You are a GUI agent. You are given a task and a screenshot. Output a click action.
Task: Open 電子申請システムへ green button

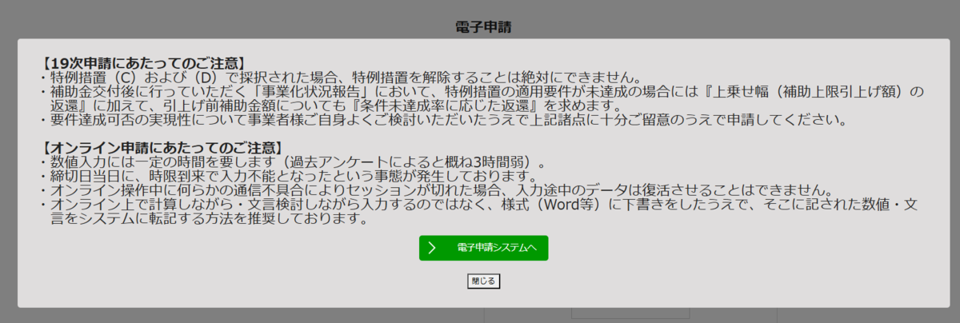[x=483, y=248]
